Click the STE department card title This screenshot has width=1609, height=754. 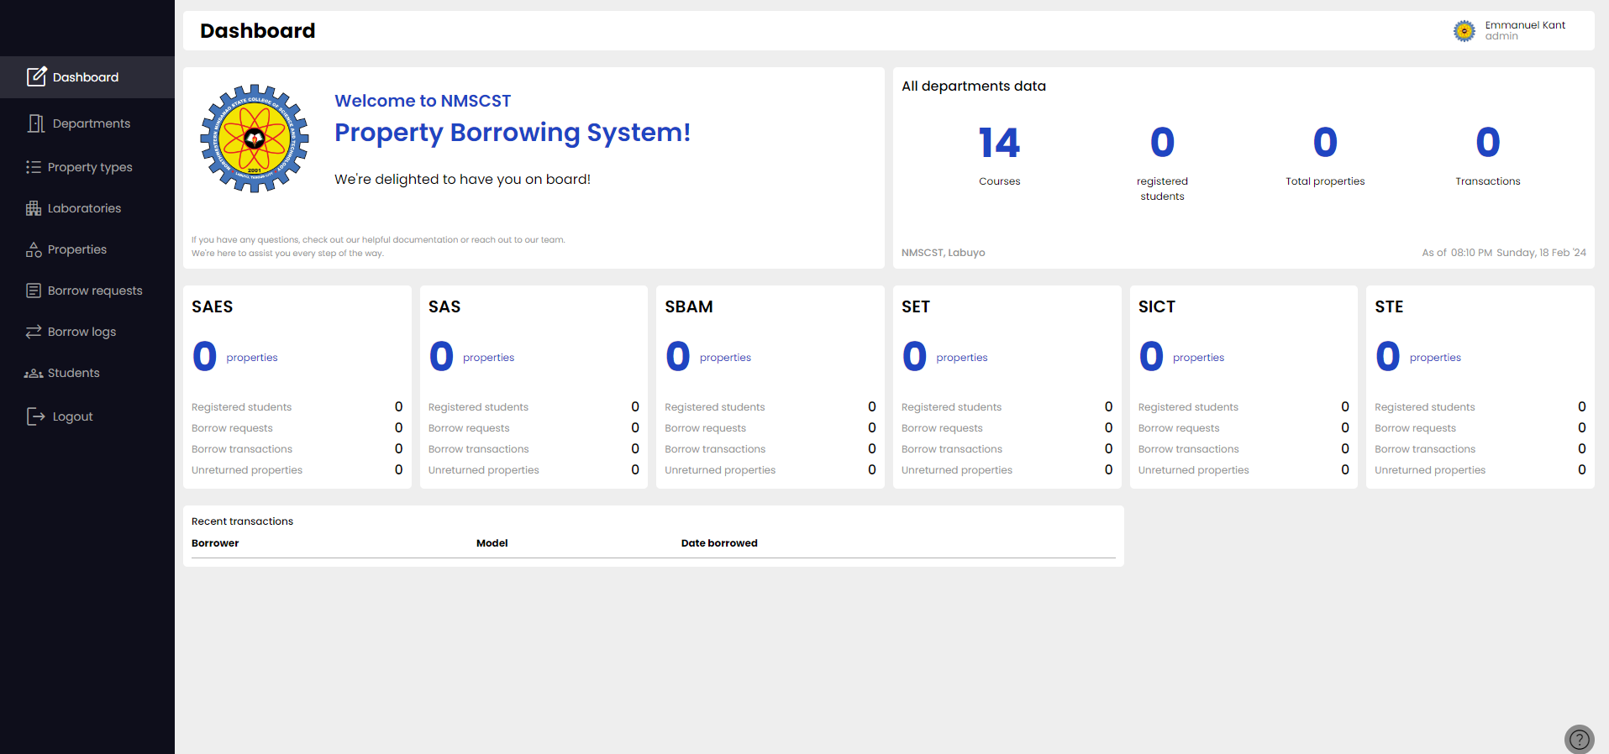tap(1389, 307)
